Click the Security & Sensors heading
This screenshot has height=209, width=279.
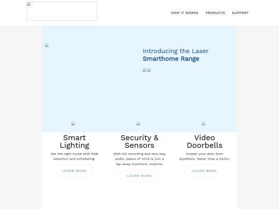[x=139, y=141]
